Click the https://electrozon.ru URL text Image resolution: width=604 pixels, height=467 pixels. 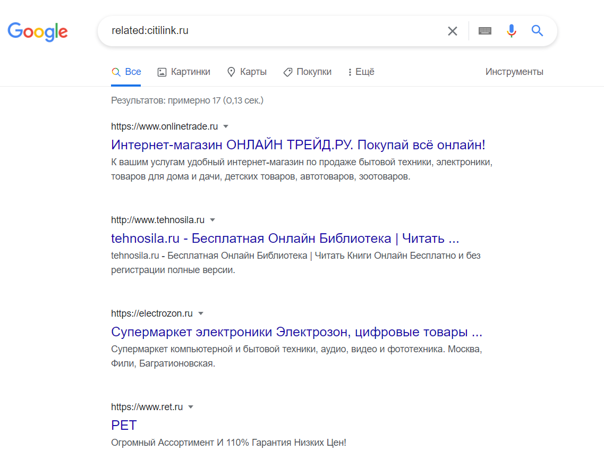152,313
